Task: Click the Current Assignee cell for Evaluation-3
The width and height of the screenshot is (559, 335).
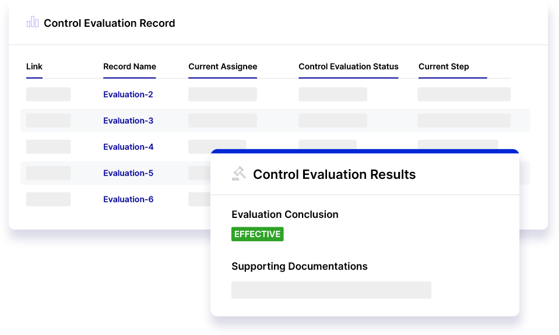Action: click(223, 121)
